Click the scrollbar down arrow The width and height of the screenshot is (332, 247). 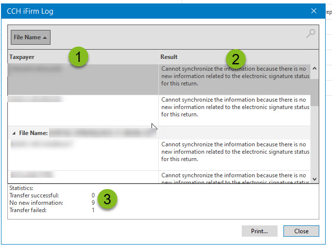coord(314,179)
